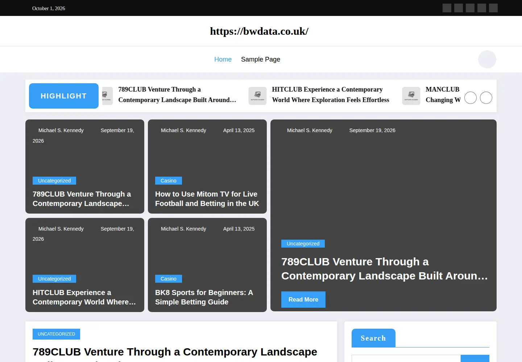Click April 13, 2025 date on BK8 Sports card

click(x=239, y=229)
